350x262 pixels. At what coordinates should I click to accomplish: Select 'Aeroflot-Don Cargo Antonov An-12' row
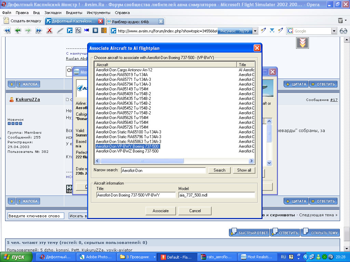(124, 70)
